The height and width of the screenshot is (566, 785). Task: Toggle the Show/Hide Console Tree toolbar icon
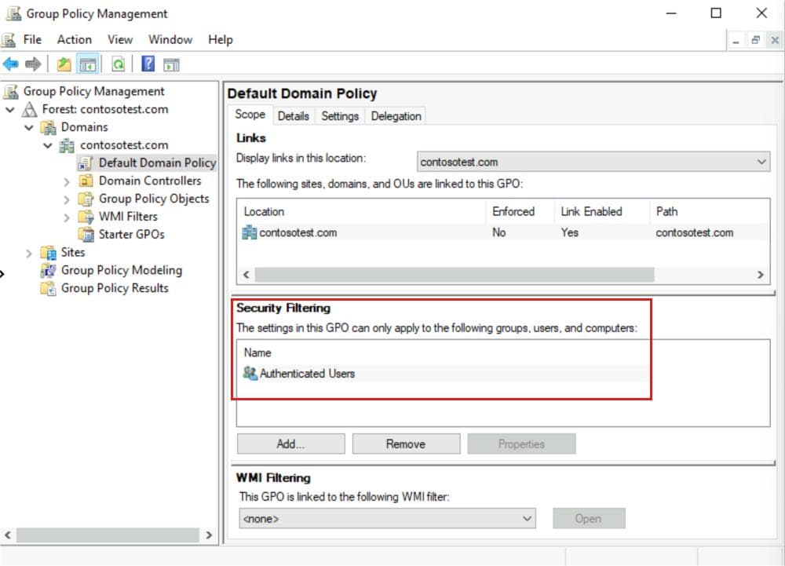click(x=88, y=64)
